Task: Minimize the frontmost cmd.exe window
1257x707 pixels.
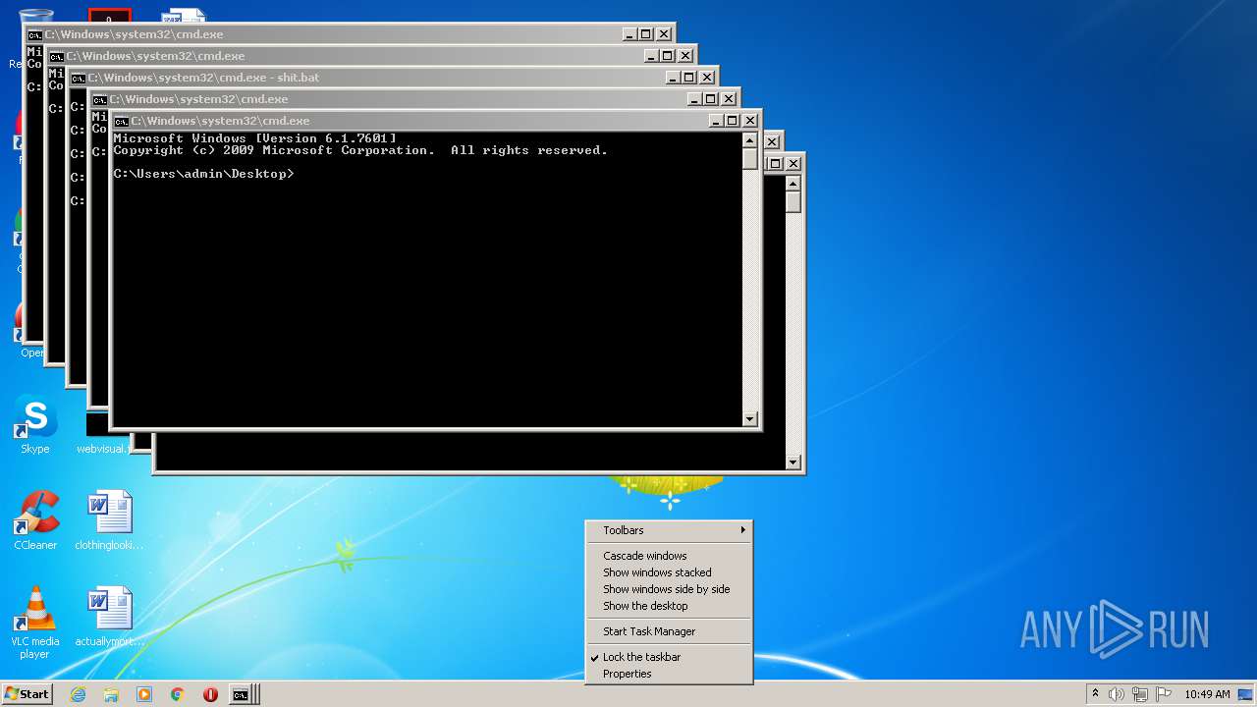Action: coord(715,121)
